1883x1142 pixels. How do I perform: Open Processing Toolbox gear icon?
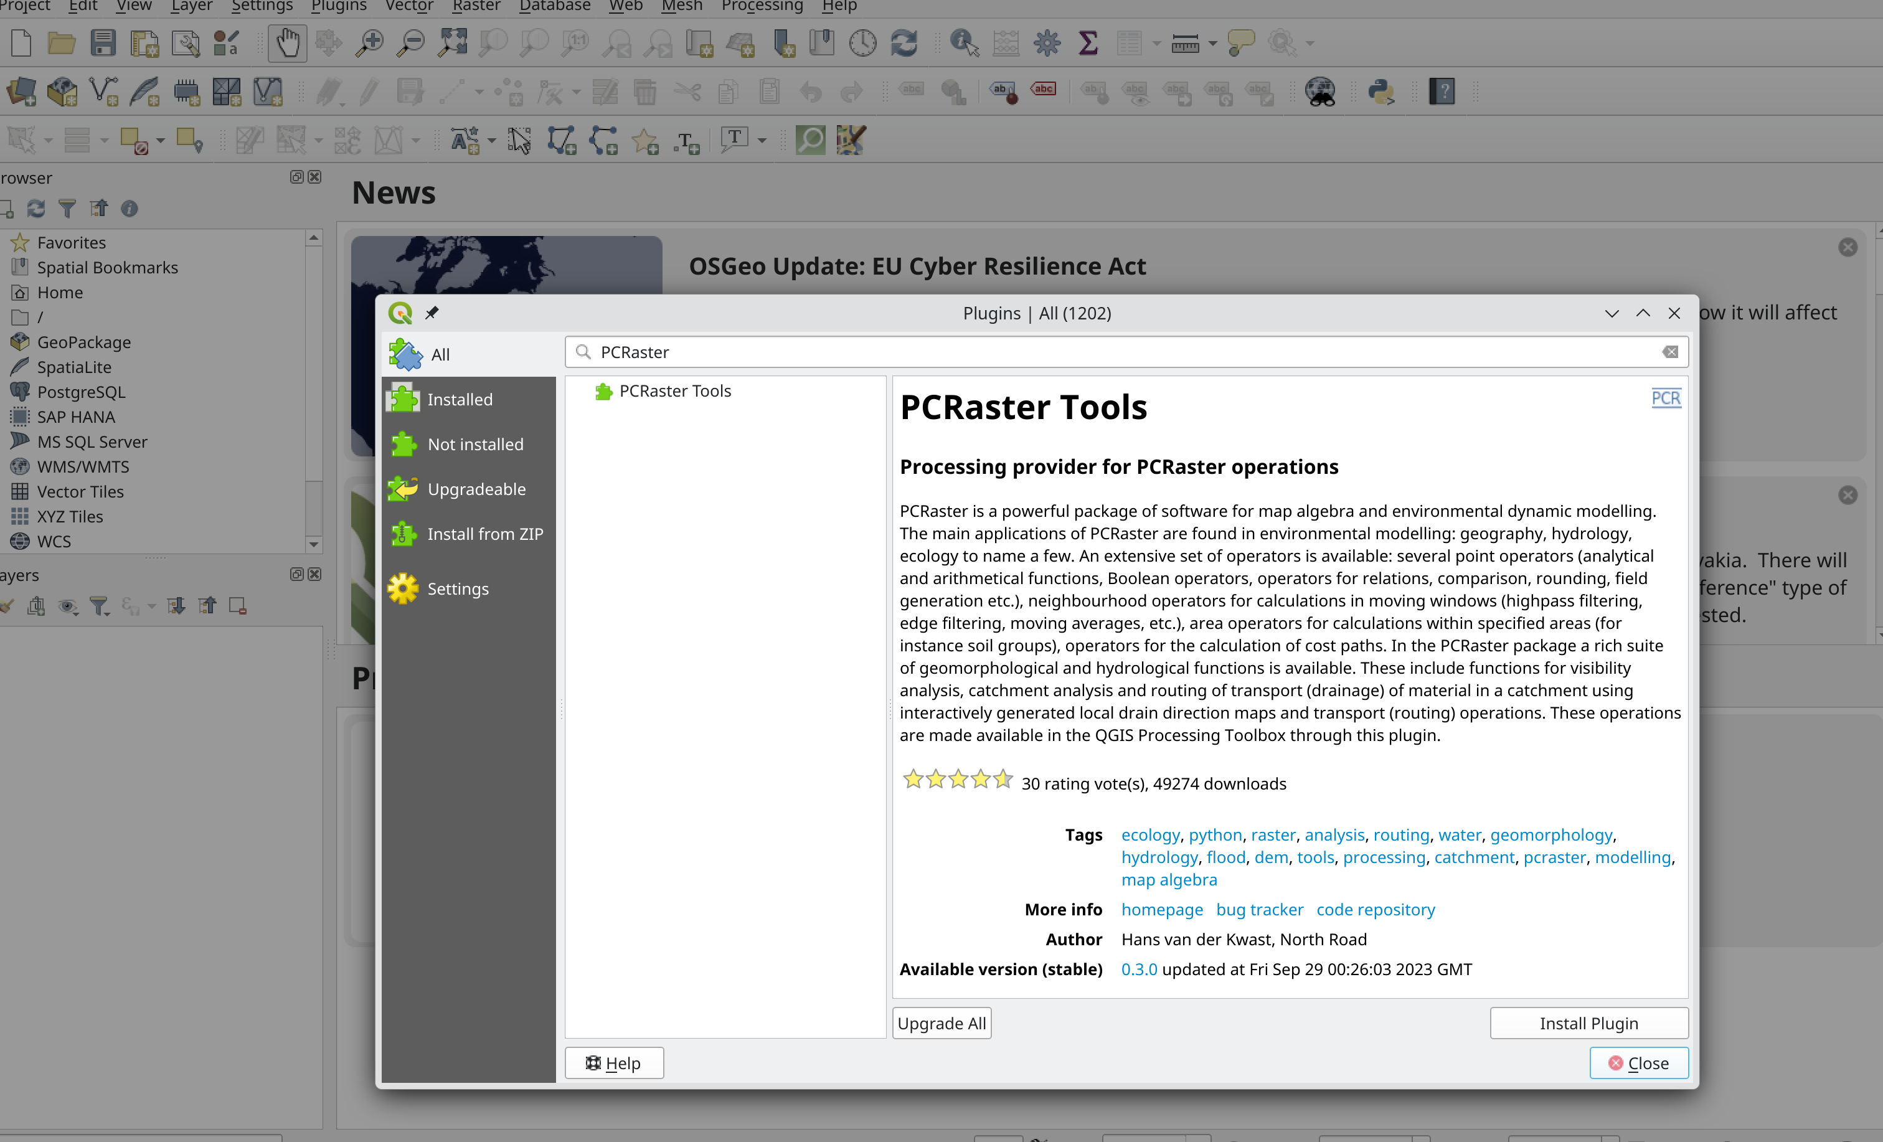tap(1047, 43)
